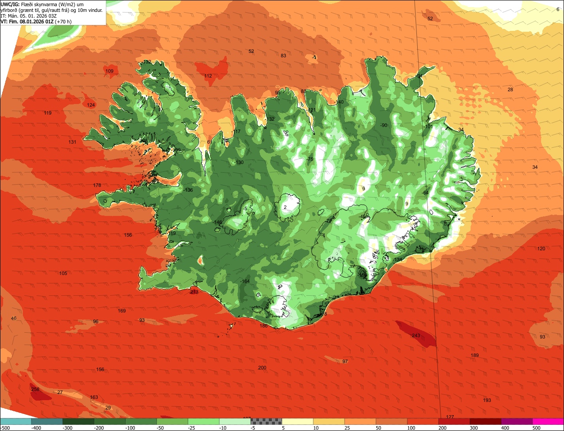Screen dimensions: 564x431
Task: Click the legend swatch between 10 and 25
Action: click(x=329, y=421)
